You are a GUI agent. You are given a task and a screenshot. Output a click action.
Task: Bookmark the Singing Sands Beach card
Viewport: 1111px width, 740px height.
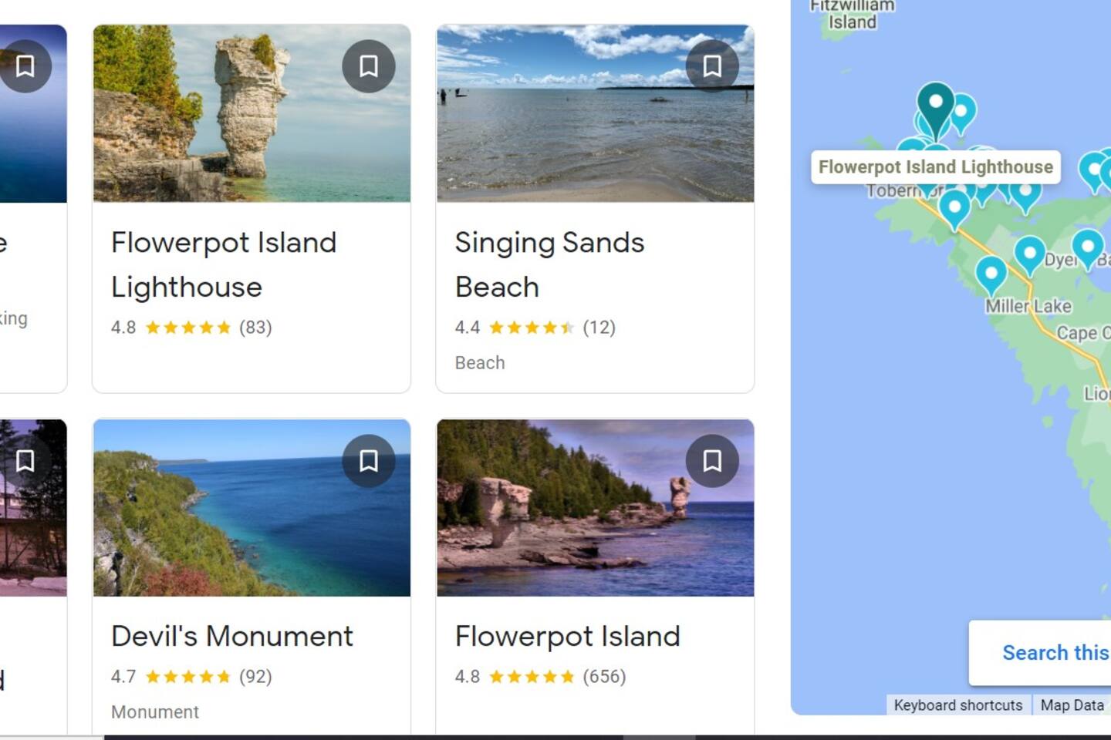[x=712, y=66]
